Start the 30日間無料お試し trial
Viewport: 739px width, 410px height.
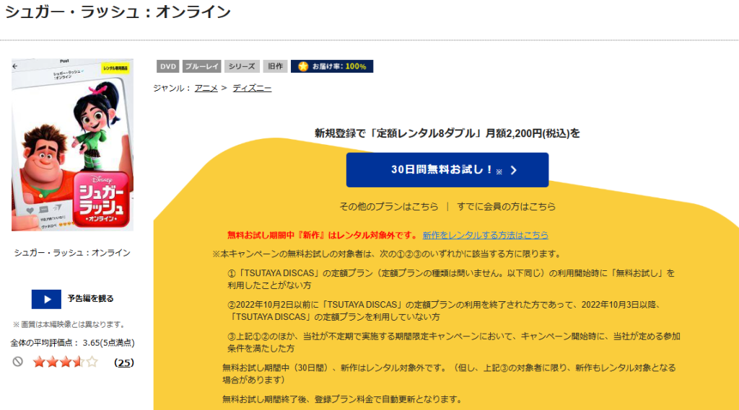pyautogui.click(x=447, y=170)
